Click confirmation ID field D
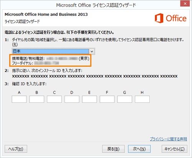This screenshot has width=192, height=158. [x=72, y=99]
